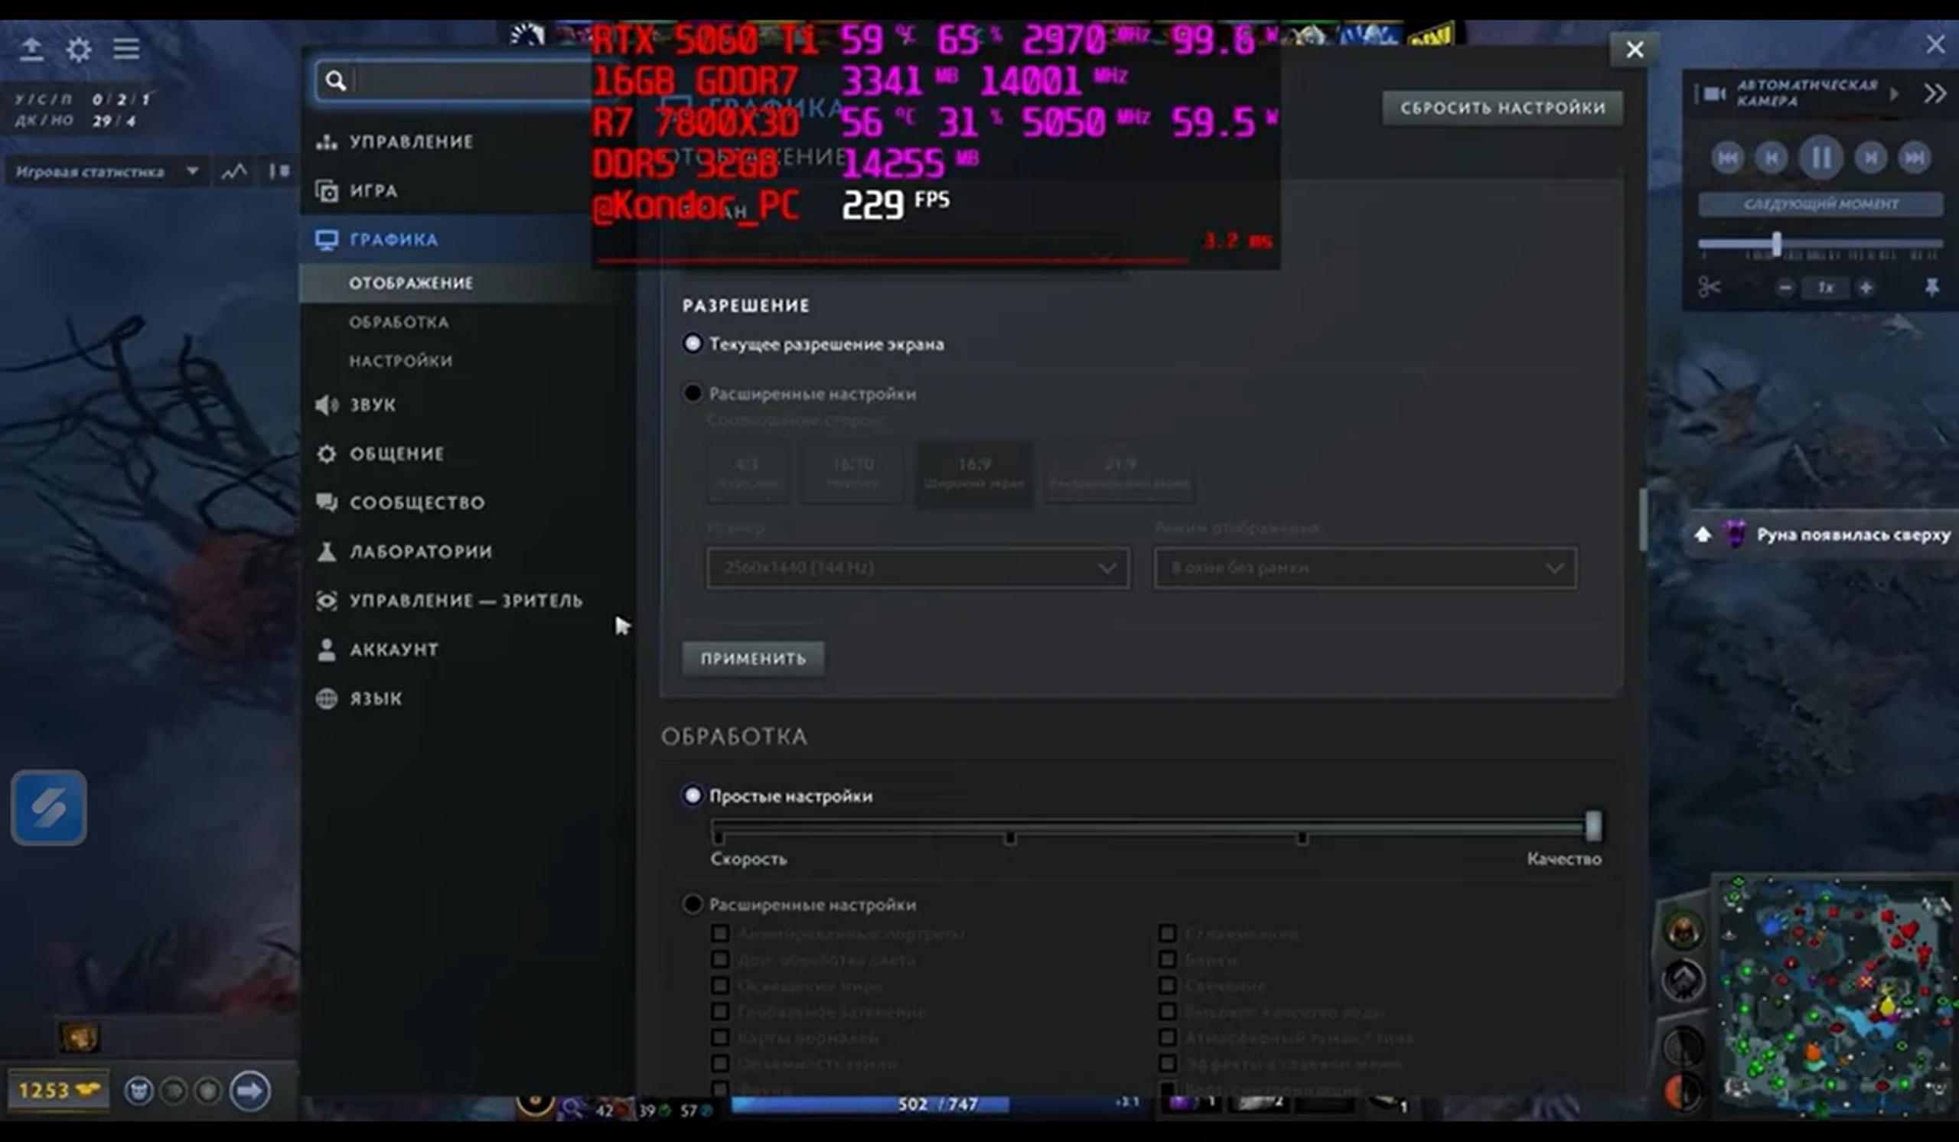Open the Игровая статистика dropdown
The width and height of the screenshot is (1959, 1142).
tap(106, 171)
